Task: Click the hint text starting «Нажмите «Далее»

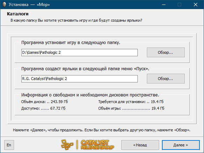Action: tap(102, 130)
